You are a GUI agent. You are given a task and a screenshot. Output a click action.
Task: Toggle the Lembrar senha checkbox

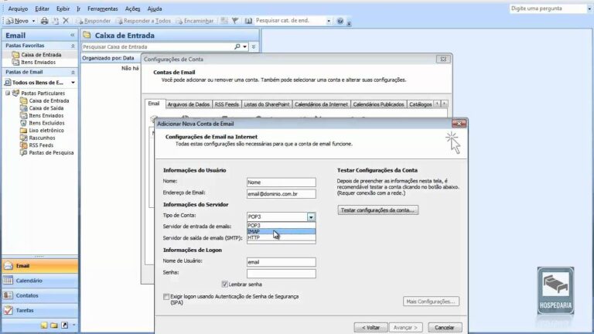224,284
